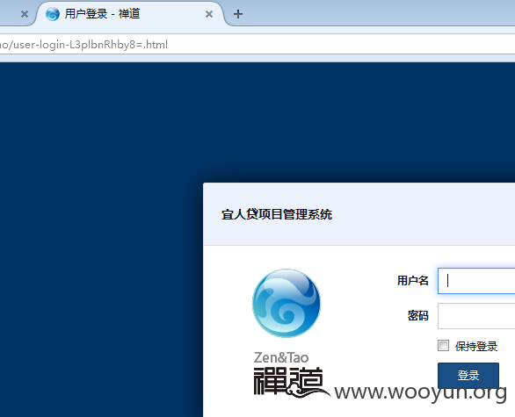Close the partially visible left tab
Image resolution: width=515 pixels, height=417 pixels.
(25, 14)
